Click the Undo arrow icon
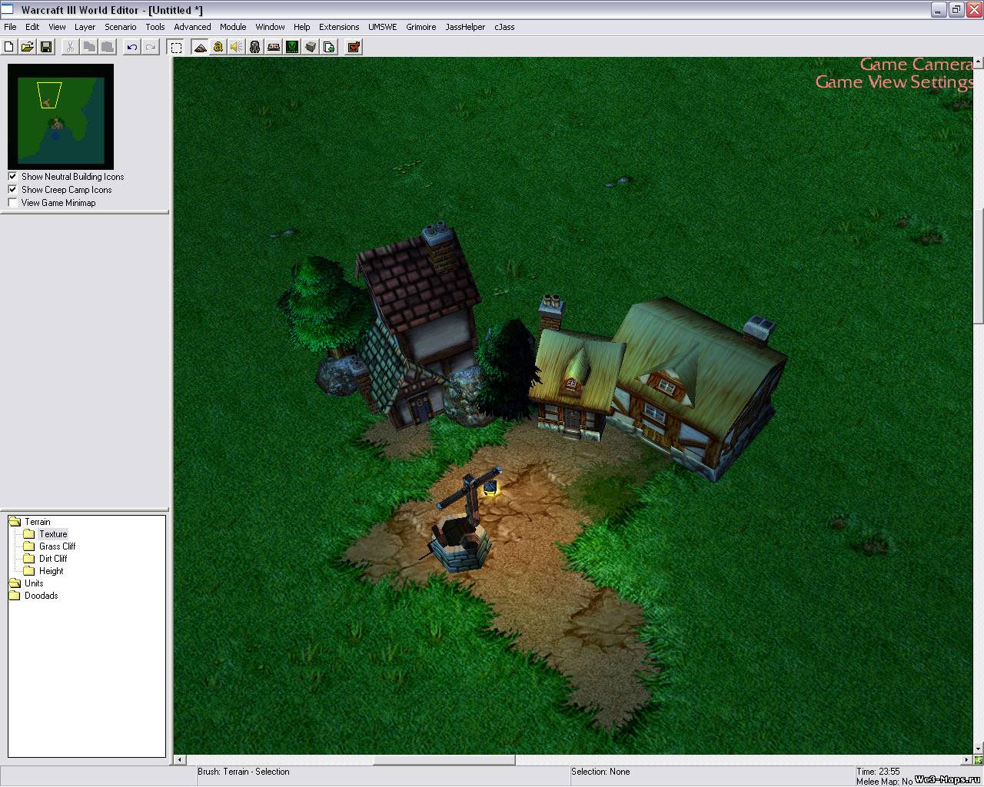This screenshot has height=787, width=984. point(131,47)
